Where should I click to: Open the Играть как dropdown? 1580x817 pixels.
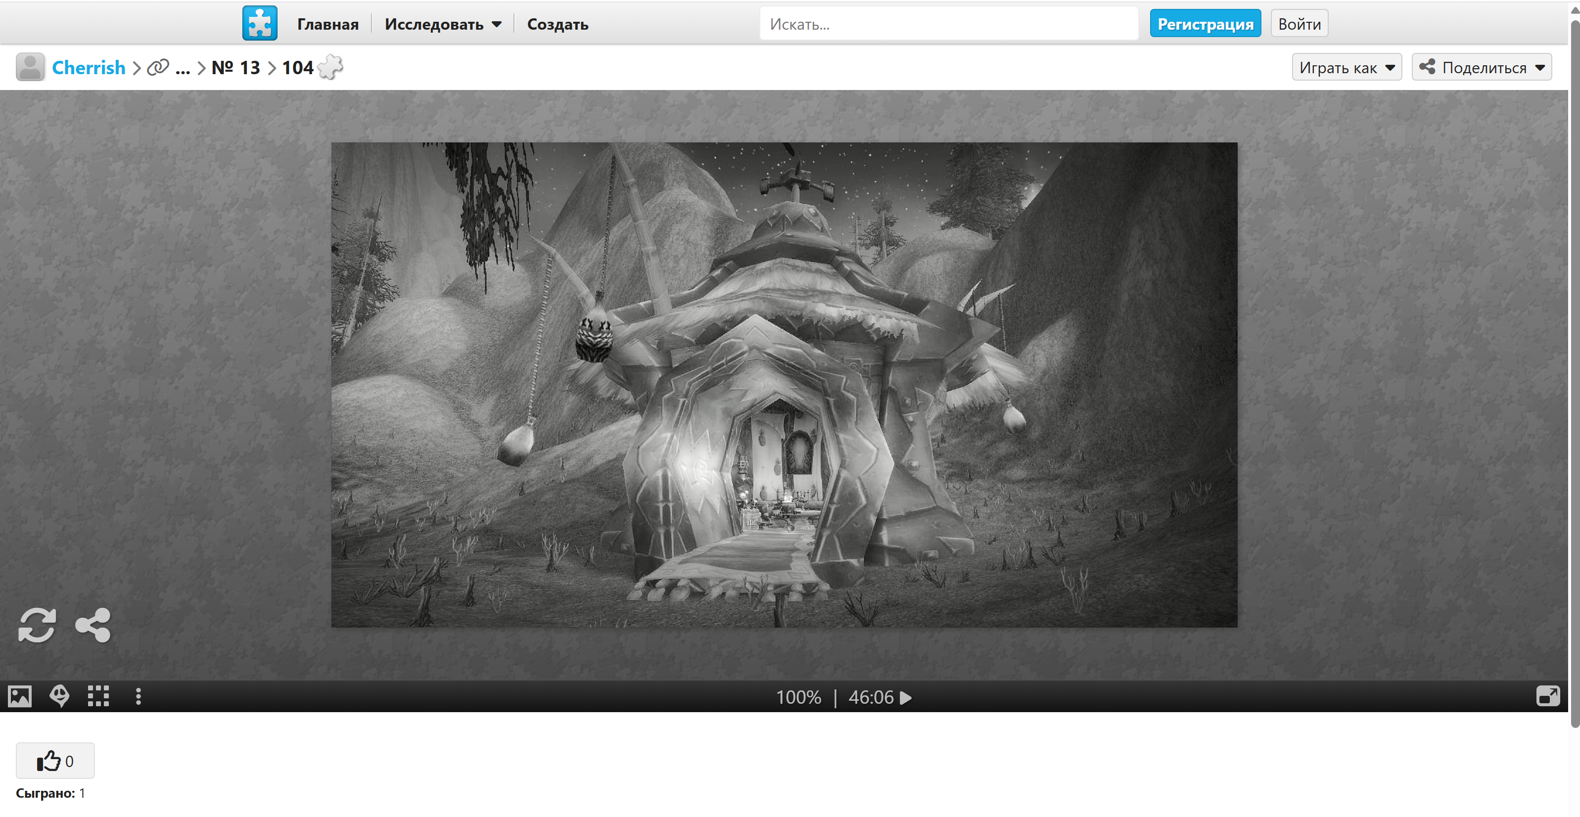click(x=1347, y=67)
